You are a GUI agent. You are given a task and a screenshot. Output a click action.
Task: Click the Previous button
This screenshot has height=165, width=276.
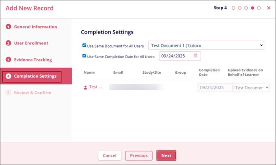(x=139, y=155)
